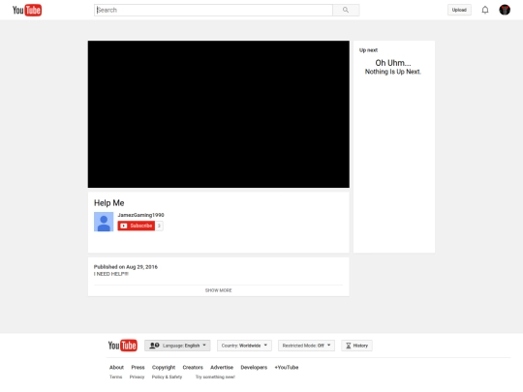The height and width of the screenshot is (392, 523).
Task: Open the account avatar menu
Action: click(505, 10)
